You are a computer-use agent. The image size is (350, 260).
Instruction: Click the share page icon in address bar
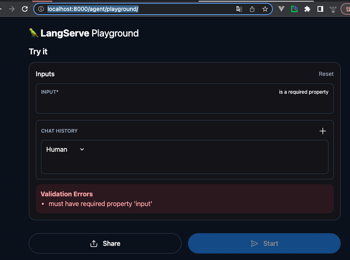coord(252,9)
